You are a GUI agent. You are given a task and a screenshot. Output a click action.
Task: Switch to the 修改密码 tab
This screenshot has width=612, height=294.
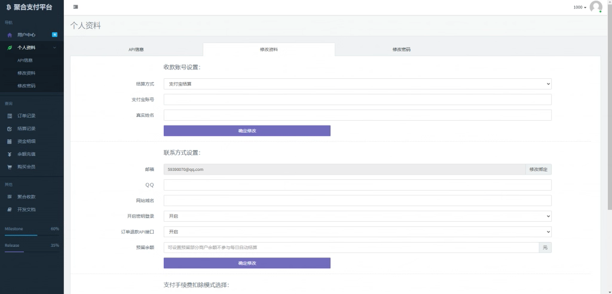pos(401,50)
